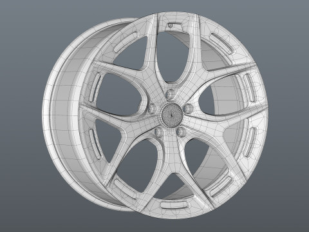The image size is (309, 232).
Task: Click the left lug bolt hole near hub
Action: 152,108
